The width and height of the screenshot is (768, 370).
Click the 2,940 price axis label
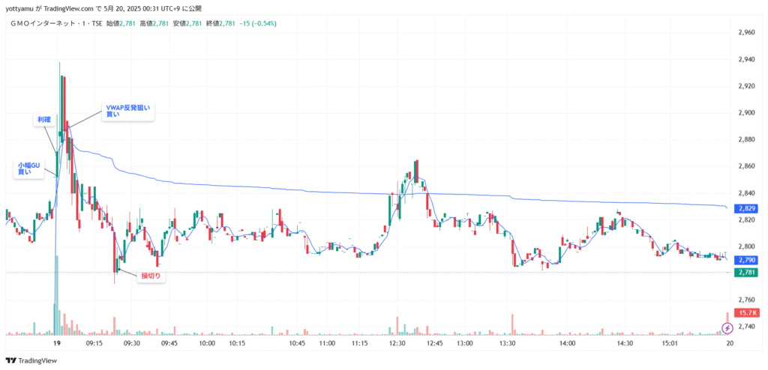(746, 60)
